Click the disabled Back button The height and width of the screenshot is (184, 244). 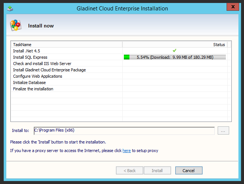(129, 171)
